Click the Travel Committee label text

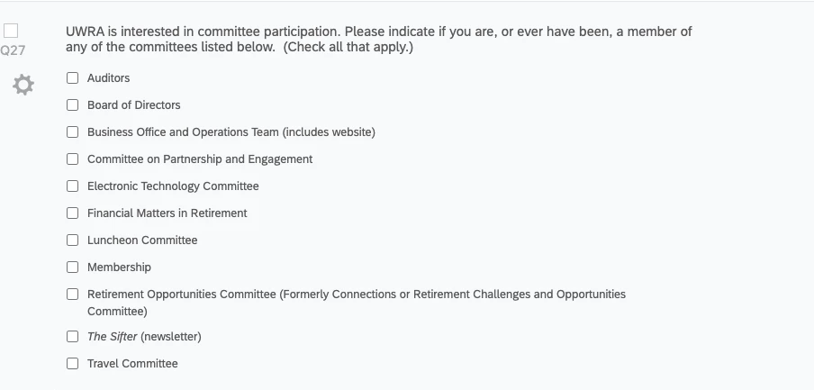[132, 364]
